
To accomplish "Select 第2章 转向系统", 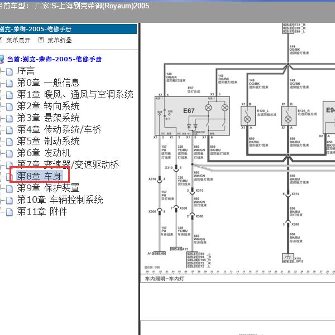I will coord(49,106).
